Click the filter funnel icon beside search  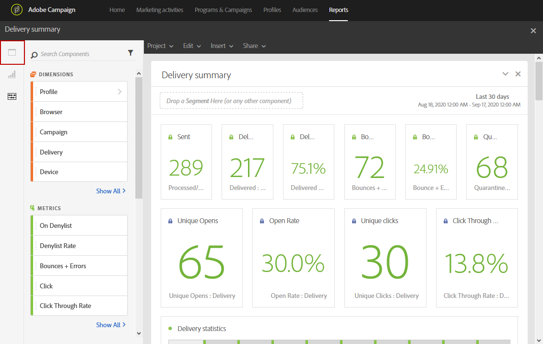(130, 53)
